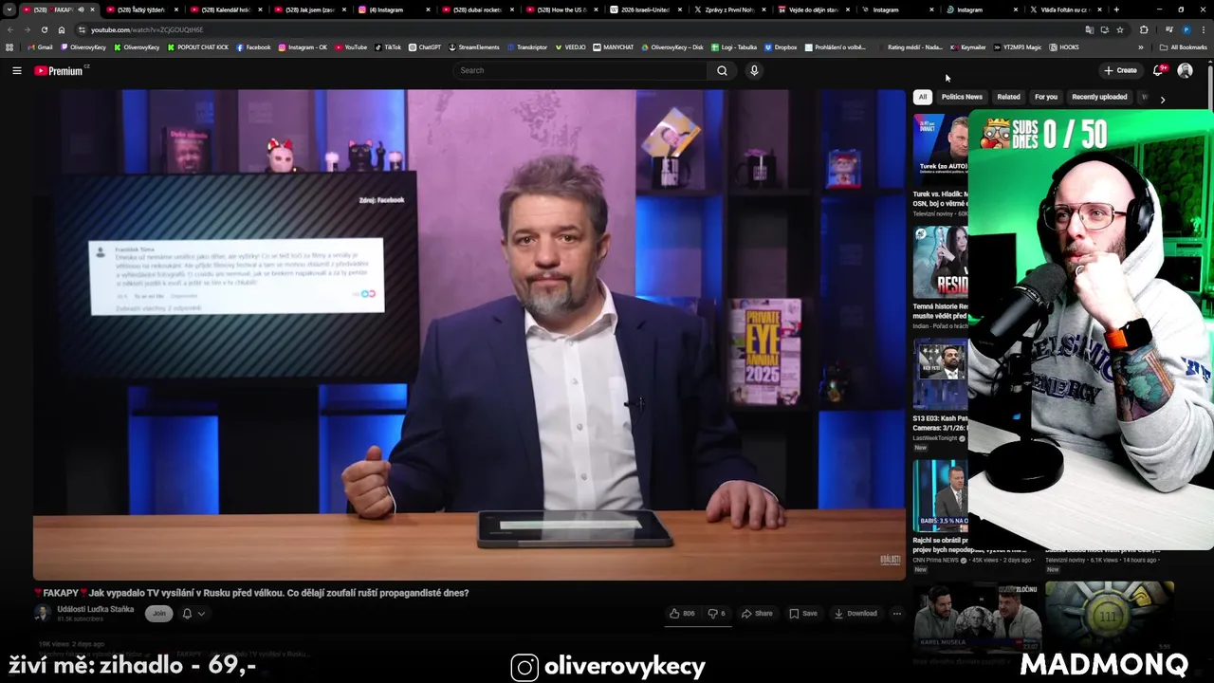Open the YouTube account avatar menu
The height and width of the screenshot is (683, 1214).
point(1185,70)
